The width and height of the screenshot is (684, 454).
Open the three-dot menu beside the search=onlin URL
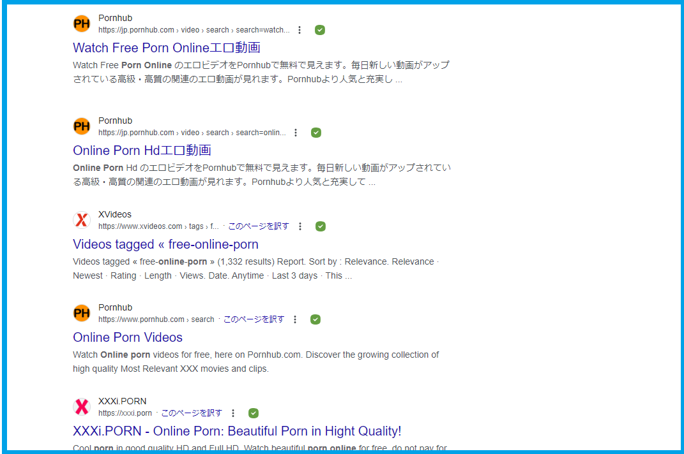tap(296, 133)
